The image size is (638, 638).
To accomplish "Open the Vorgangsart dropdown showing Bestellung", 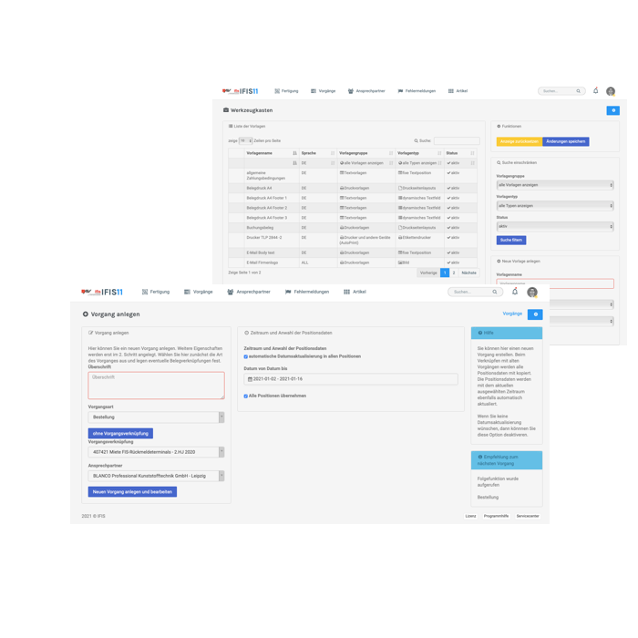I will (x=155, y=417).
